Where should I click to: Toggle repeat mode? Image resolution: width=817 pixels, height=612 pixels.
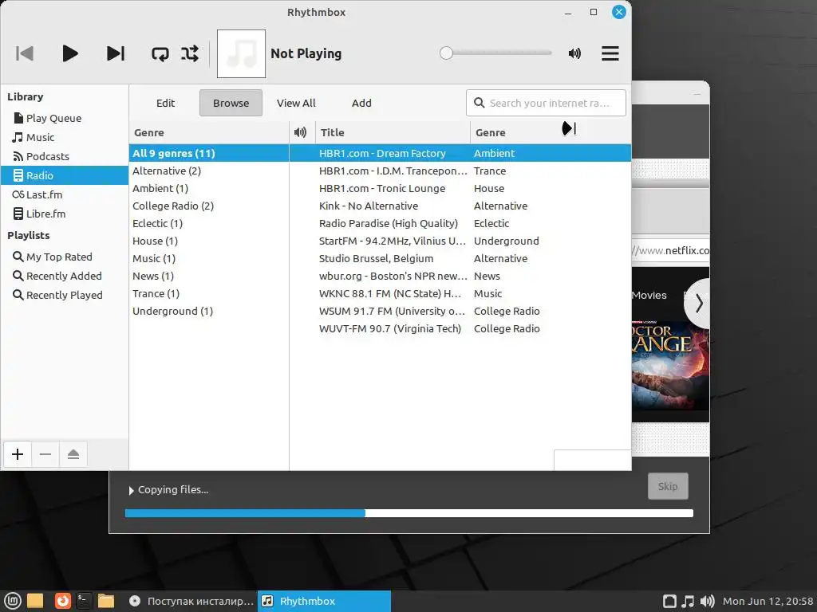point(160,53)
